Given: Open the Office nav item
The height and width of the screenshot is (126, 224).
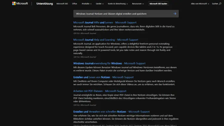Looking at the screenshot, I should click(x=75, y=4).
